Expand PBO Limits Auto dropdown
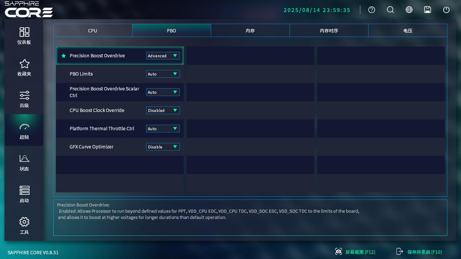Image resolution: width=461 pixels, height=259 pixels. [163, 74]
